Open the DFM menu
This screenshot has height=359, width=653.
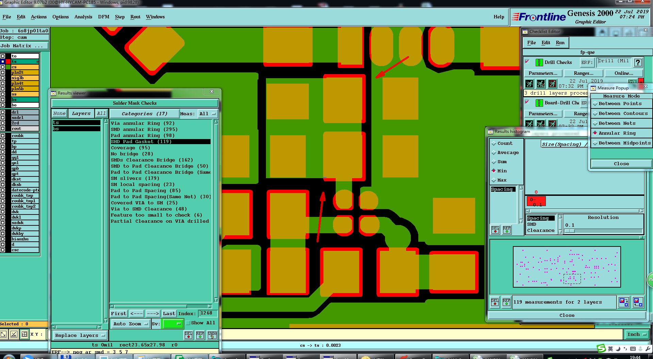tap(104, 17)
